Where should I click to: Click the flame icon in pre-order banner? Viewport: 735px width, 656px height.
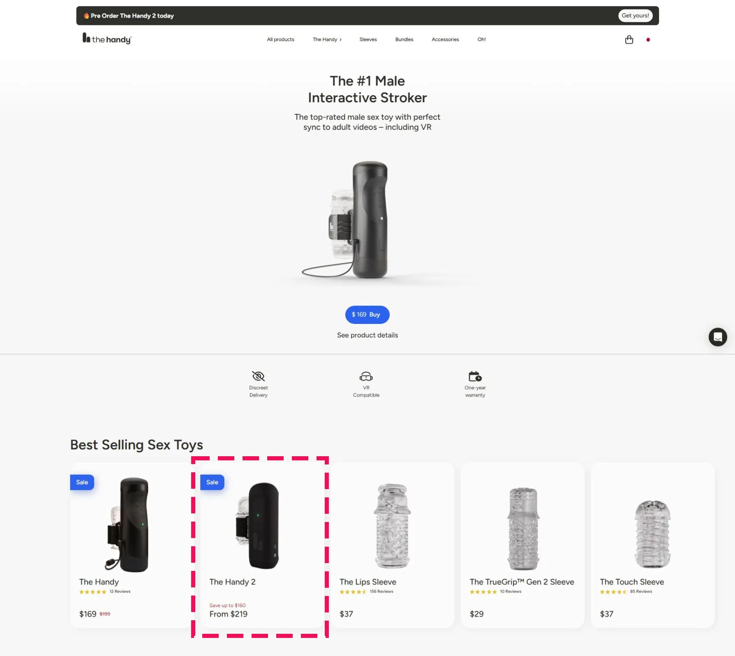pyautogui.click(x=86, y=16)
